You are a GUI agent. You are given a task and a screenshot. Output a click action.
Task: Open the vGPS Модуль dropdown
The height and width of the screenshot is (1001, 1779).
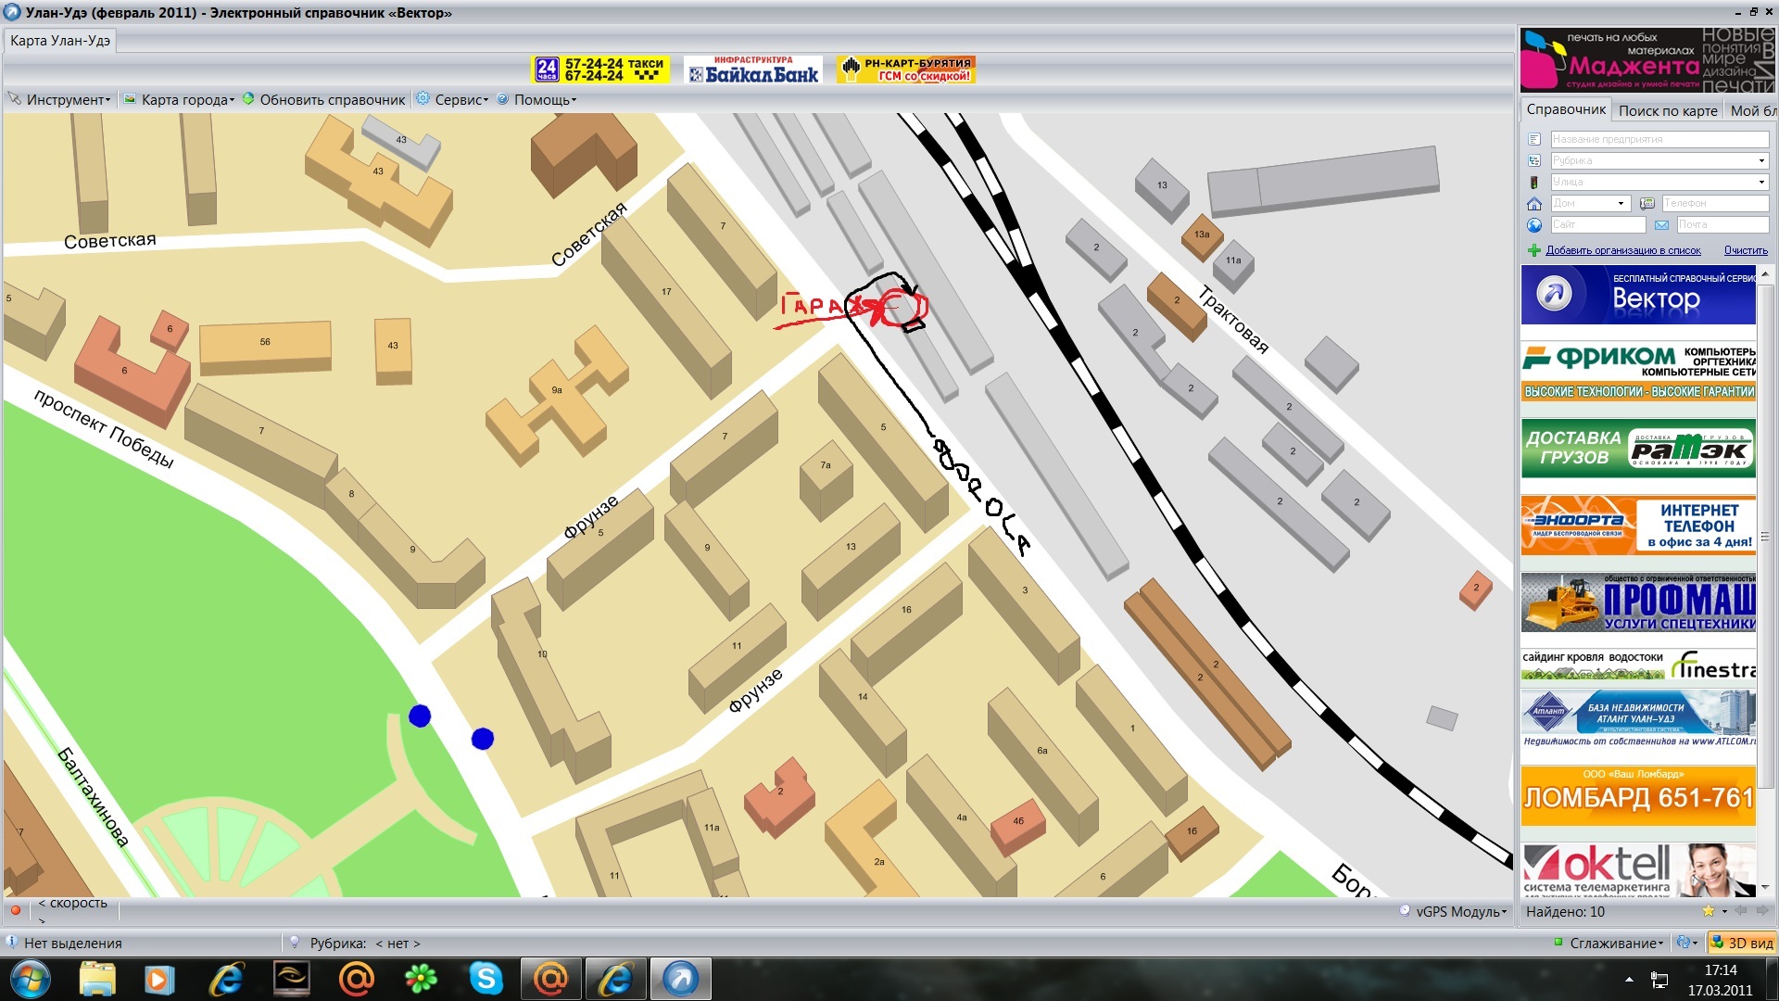tap(1459, 911)
